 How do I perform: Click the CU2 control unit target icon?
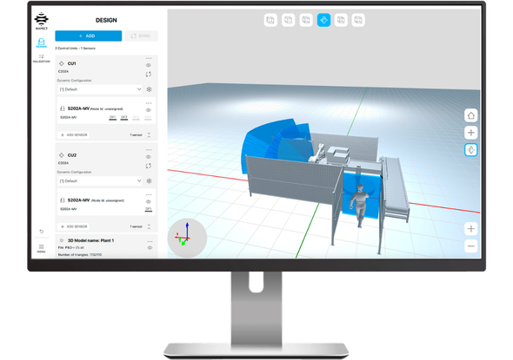pos(61,155)
